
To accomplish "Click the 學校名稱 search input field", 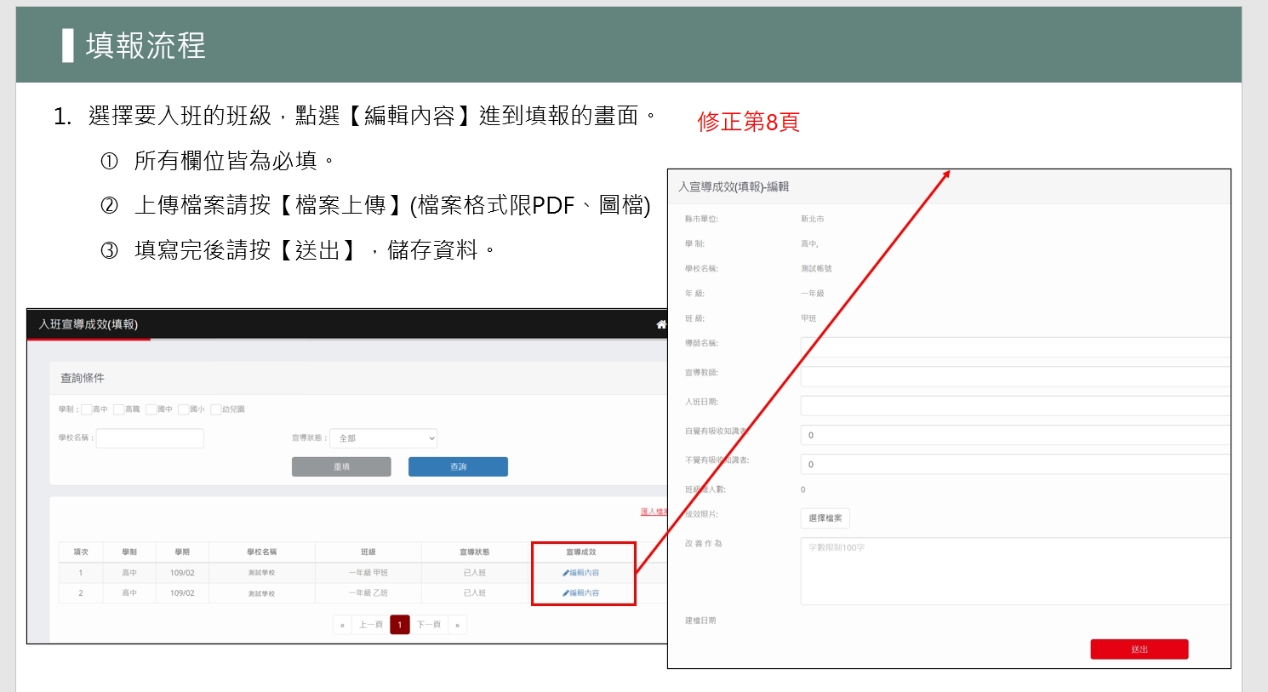I will pyautogui.click(x=150, y=438).
